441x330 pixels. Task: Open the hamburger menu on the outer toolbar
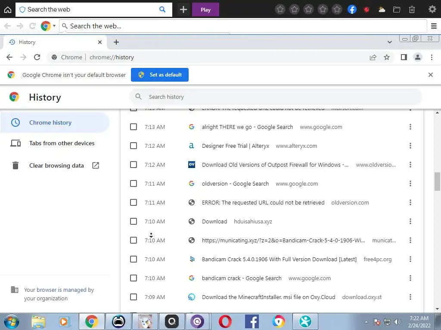pyautogui.click(x=434, y=26)
